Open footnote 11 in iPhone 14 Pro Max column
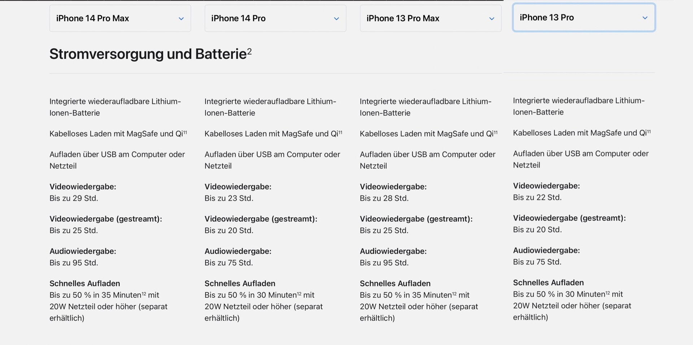Screen dimensions: 693x345 click(x=185, y=132)
